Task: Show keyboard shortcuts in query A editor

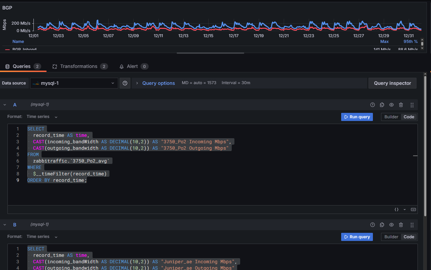Action: (x=413, y=210)
